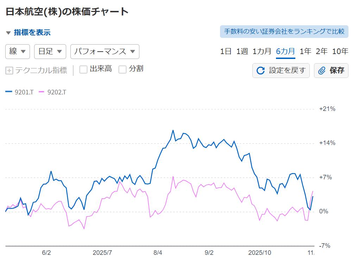Select the 1日 period tab
Image resolution: width=352 pixels, height=258 pixels.
point(226,52)
